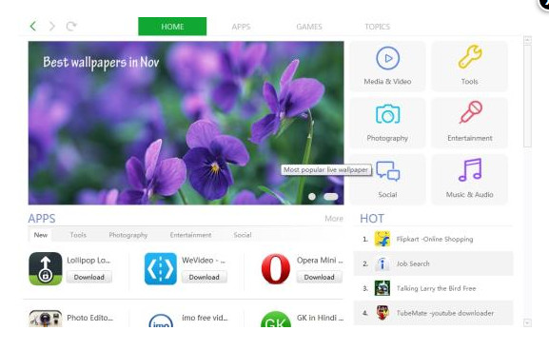This screenshot has width=549, height=350.
Task: Click the imo free vid... app title
Action: 205,318
